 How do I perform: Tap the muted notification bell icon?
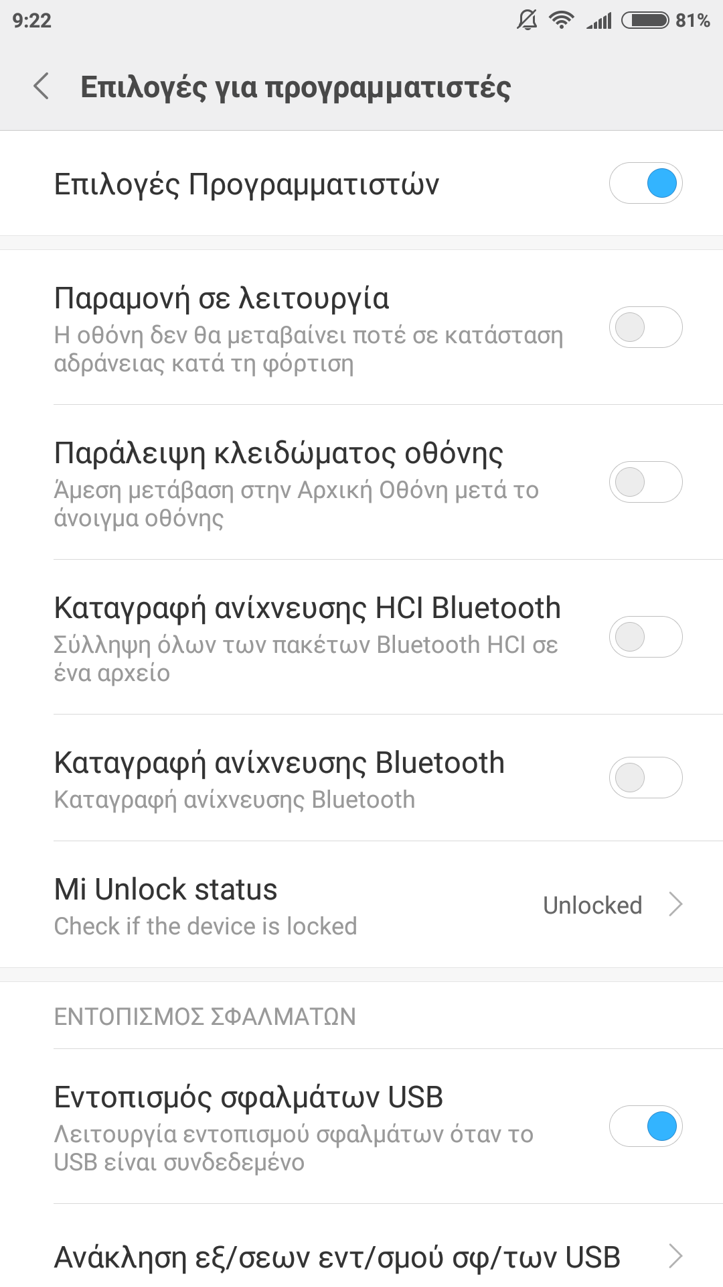(527, 20)
